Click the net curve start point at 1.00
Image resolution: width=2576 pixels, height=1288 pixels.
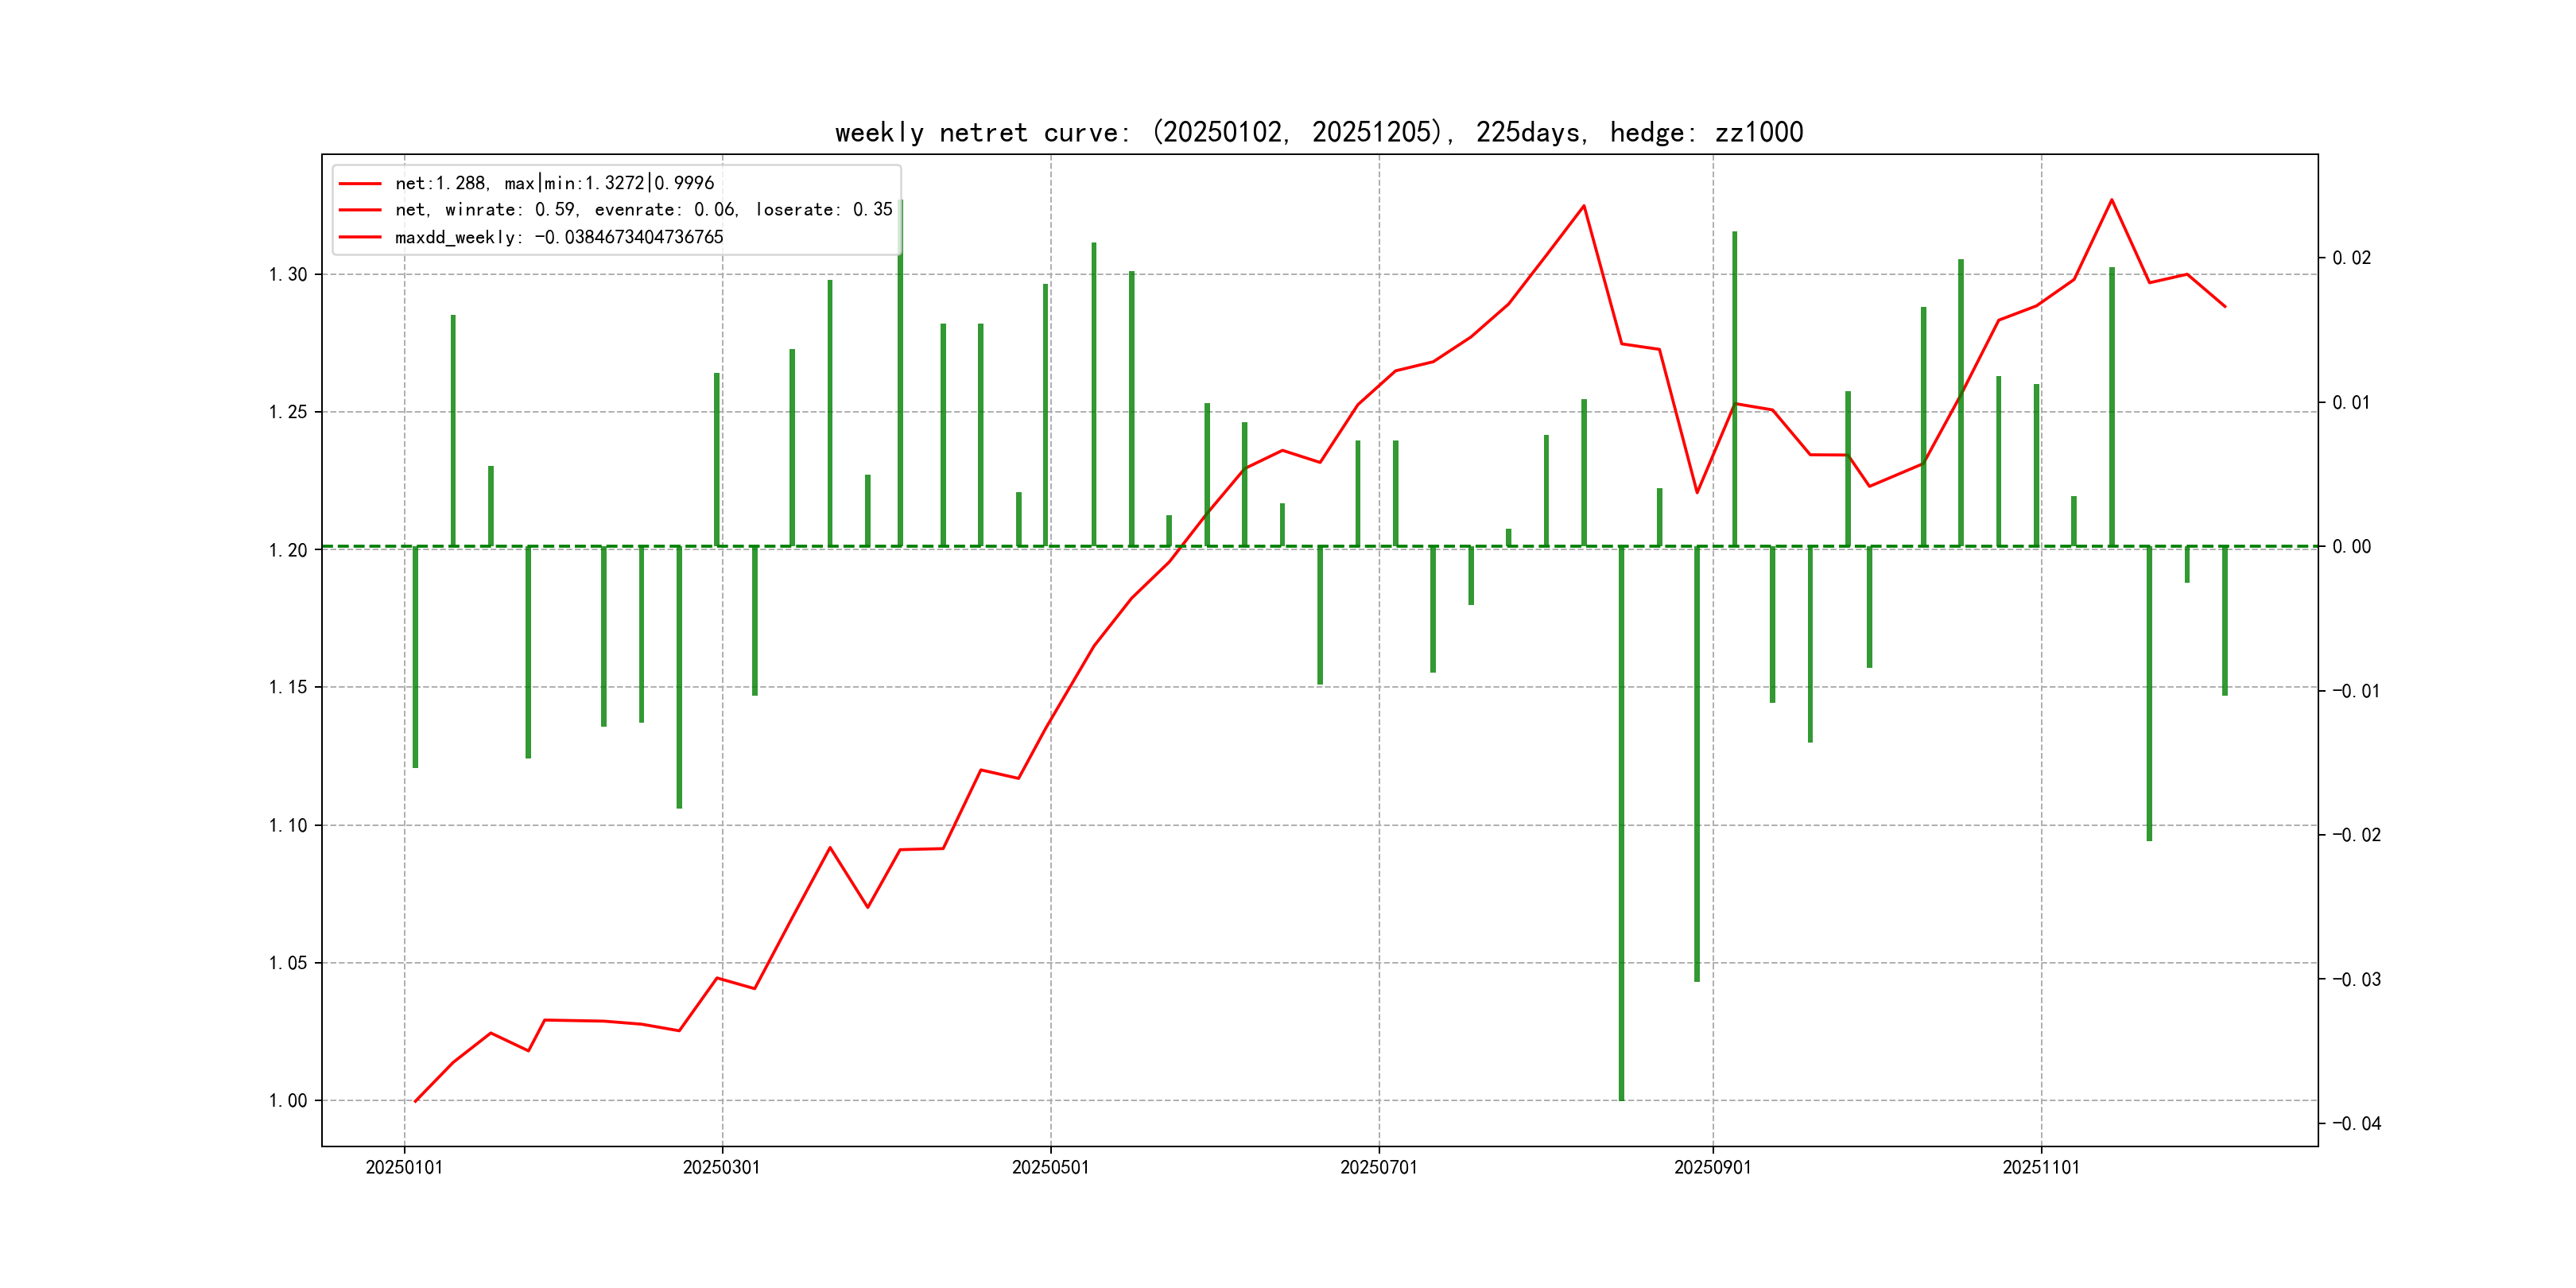[415, 1101]
